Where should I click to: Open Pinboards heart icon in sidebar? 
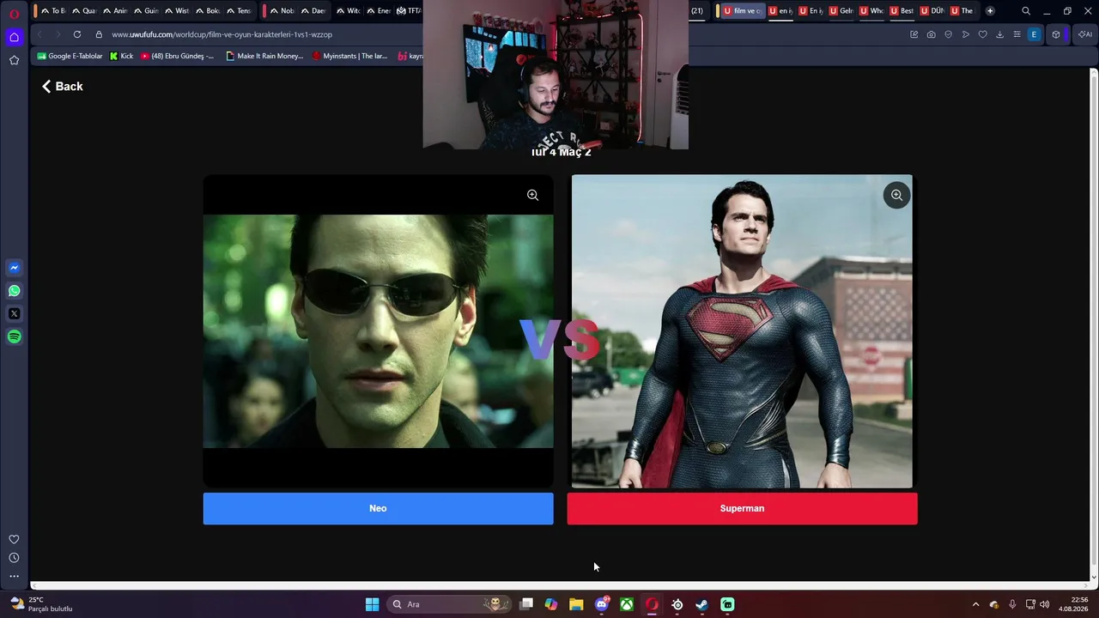click(14, 539)
